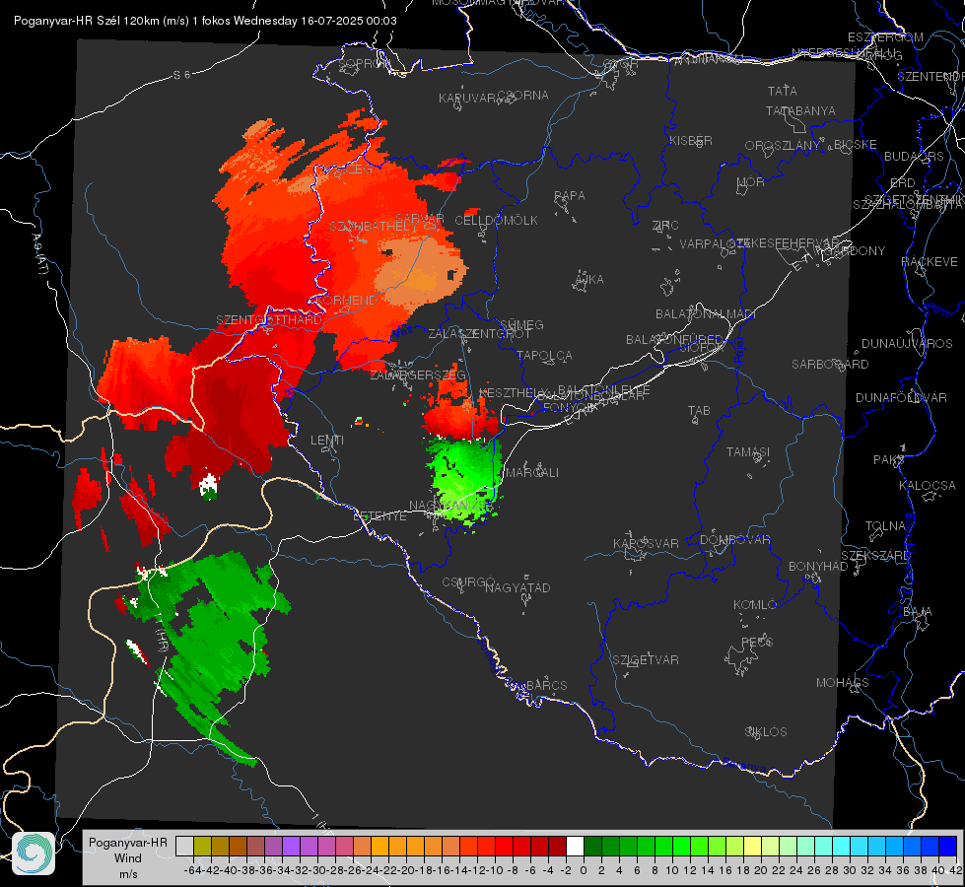The image size is (965, 887).
Task: Click the KISBER label
Action: pyautogui.click(x=691, y=141)
